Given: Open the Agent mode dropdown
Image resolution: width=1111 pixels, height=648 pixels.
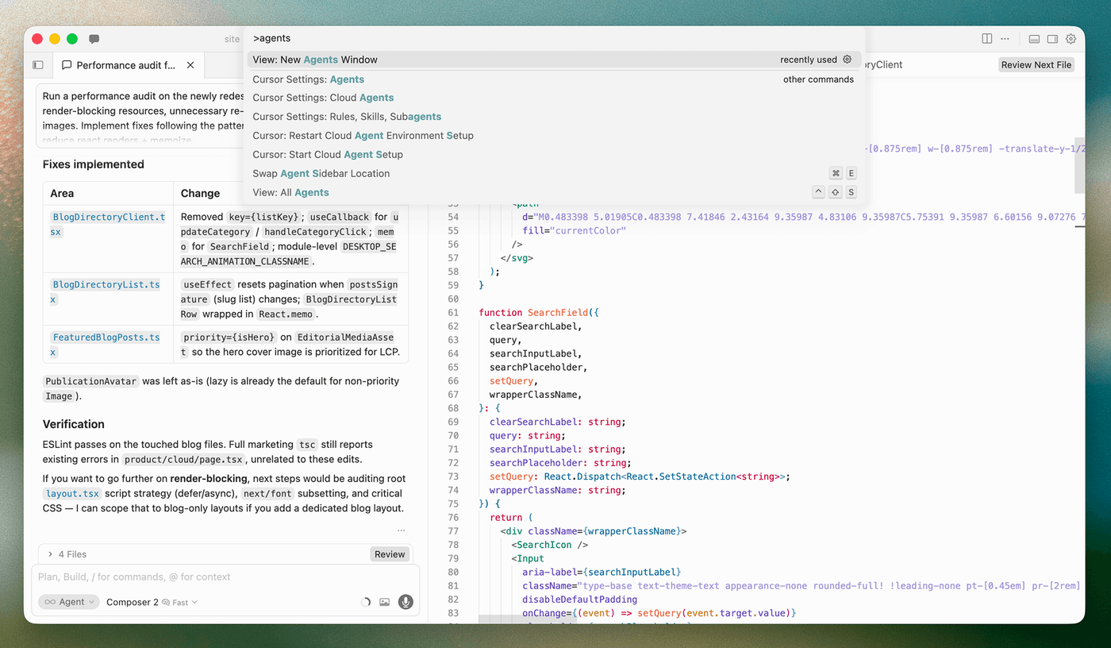Looking at the screenshot, I should (70, 602).
